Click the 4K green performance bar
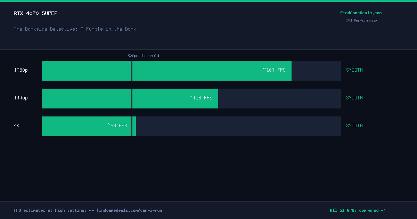This screenshot has height=219, width=417. pyautogui.click(x=89, y=126)
